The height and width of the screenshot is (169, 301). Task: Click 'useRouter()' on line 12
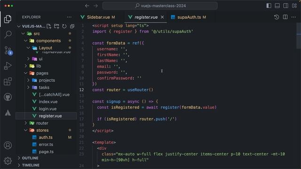(140, 90)
